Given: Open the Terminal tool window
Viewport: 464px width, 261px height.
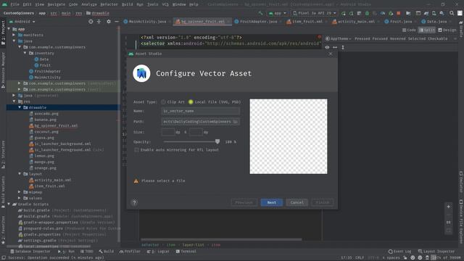Looking at the screenshot, I should [x=186, y=252].
